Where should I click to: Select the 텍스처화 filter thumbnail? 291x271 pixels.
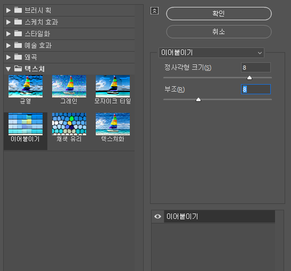point(113,124)
